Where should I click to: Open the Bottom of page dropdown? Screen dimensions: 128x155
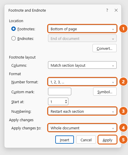(x=82, y=29)
